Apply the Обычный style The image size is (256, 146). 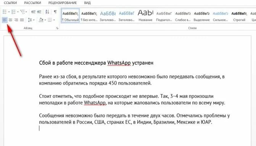pyautogui.click(x=70, y=16)
